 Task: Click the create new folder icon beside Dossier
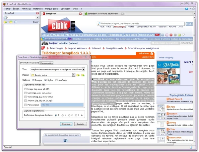coord(78,75)
